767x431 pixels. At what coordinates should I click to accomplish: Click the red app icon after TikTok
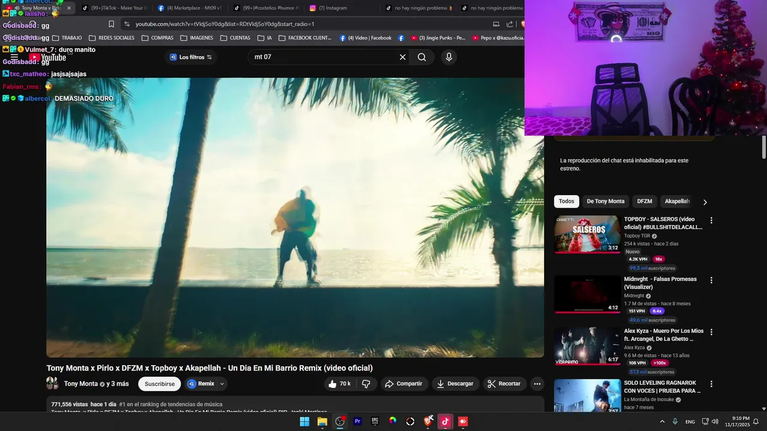click(x=463, y=421)
